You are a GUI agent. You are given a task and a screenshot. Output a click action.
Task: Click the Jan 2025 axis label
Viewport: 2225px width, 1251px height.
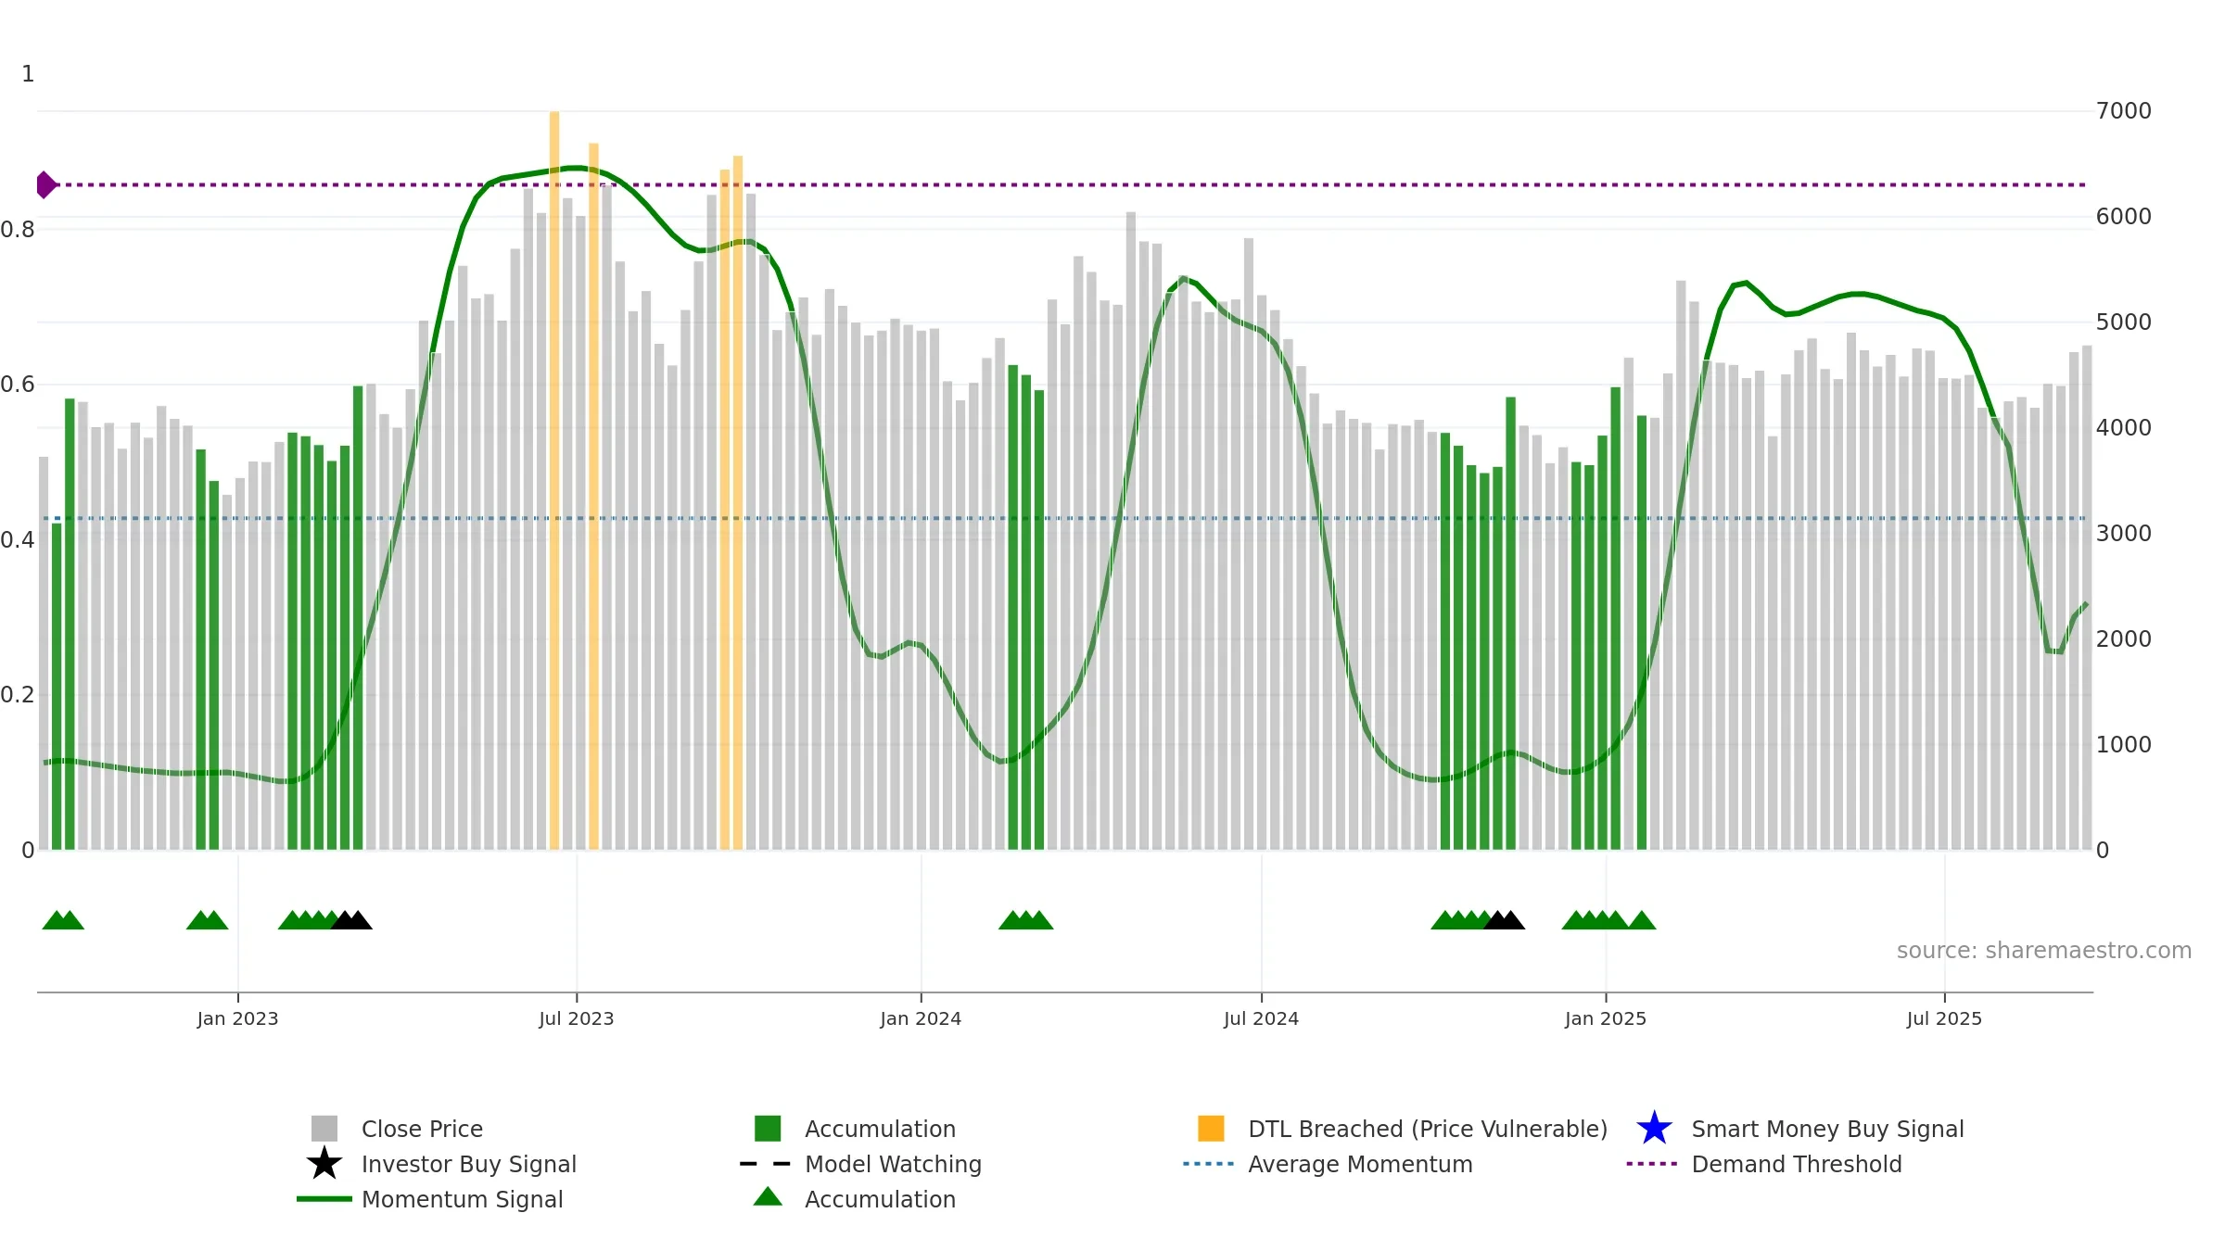pos(1606,1019)
